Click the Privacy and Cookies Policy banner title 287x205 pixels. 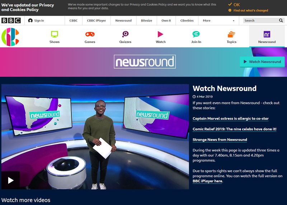click(x=28, y=7)
